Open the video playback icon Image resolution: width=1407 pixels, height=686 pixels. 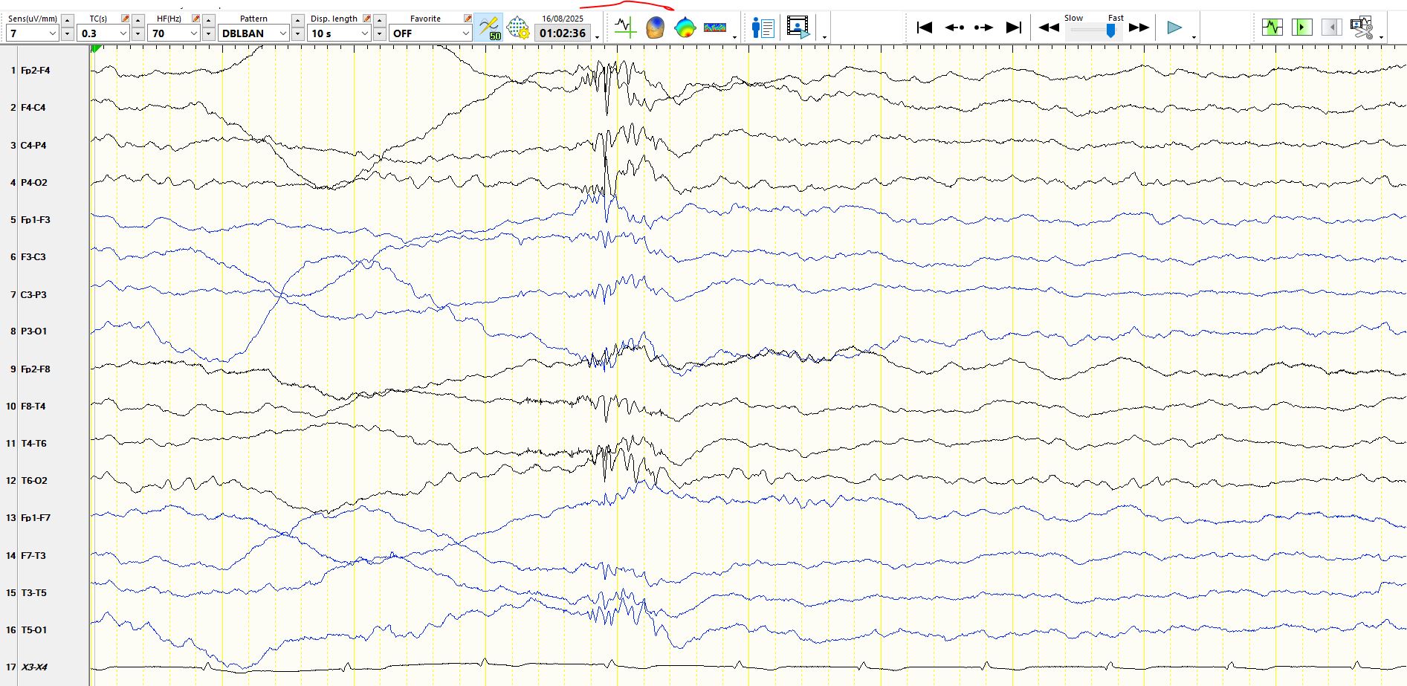coord(798,28)
